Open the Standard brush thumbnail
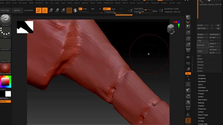 [6, 20]
